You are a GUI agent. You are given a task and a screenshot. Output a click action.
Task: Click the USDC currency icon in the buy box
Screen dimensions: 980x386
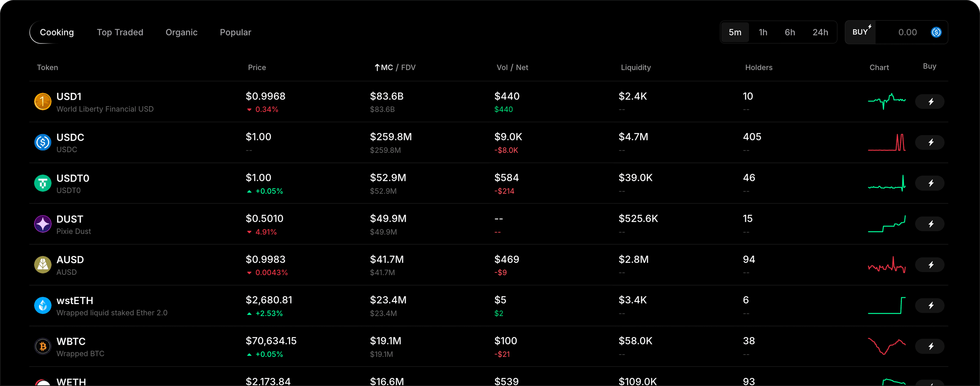[x=936, y=32]
